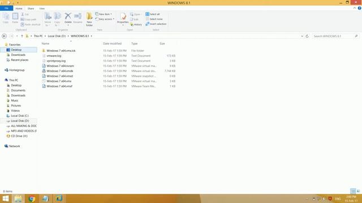
Task: Switch to the View ribbon tab
Action: click(x=42, y=8)
